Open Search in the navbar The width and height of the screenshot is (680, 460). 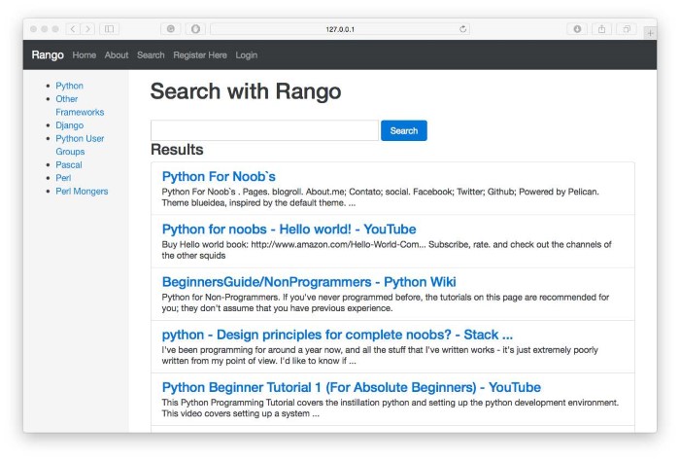coord(151,55)
